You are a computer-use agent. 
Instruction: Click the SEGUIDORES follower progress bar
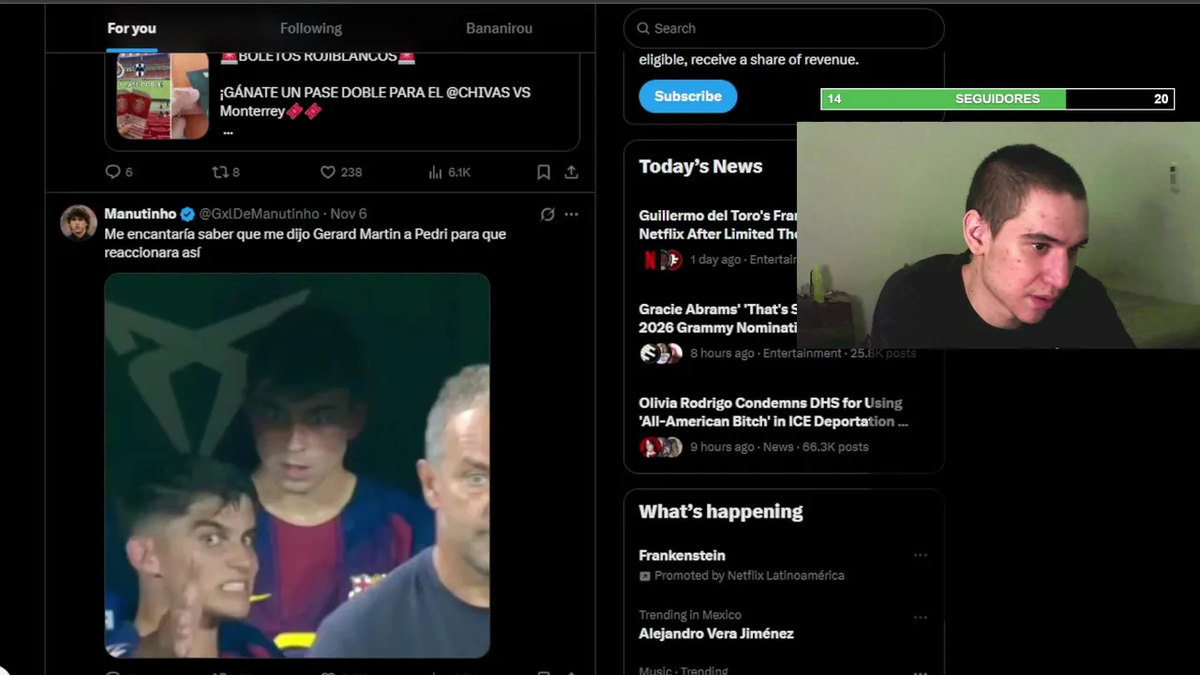[x=997, y=98]
